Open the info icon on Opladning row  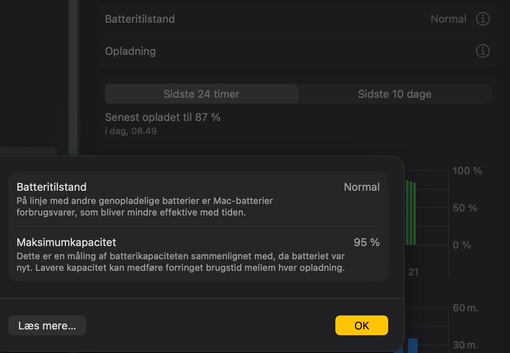[483, 51]
